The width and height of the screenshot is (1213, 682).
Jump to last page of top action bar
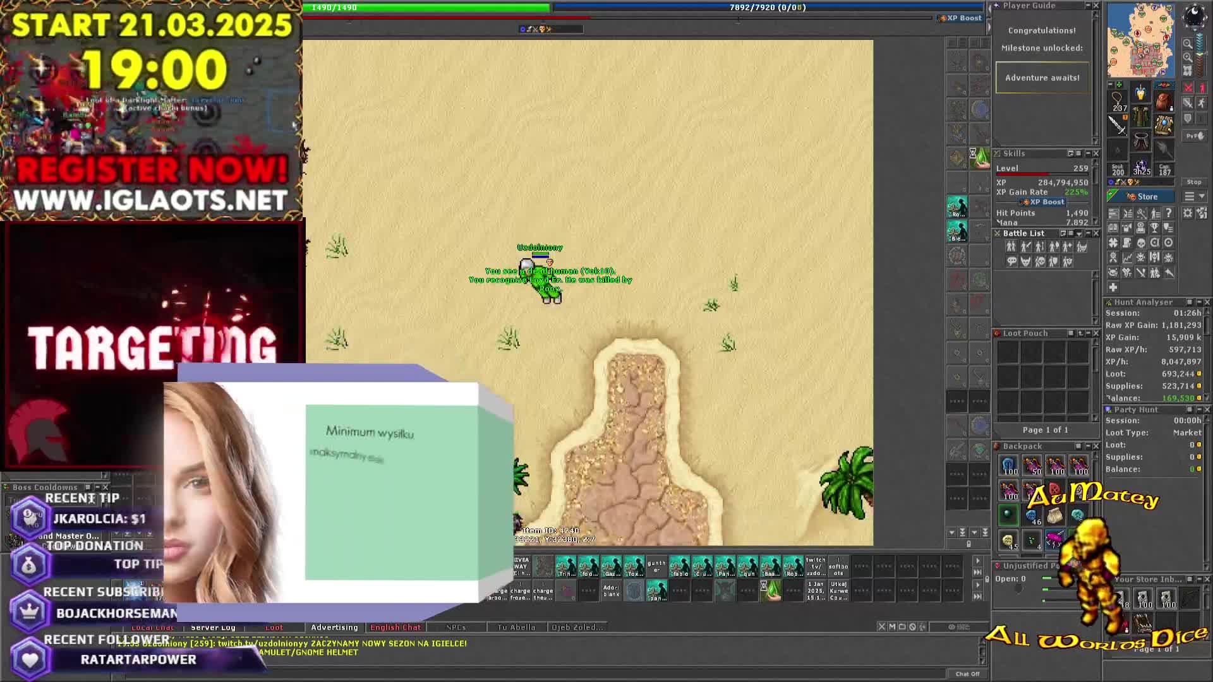click(977, 572)
